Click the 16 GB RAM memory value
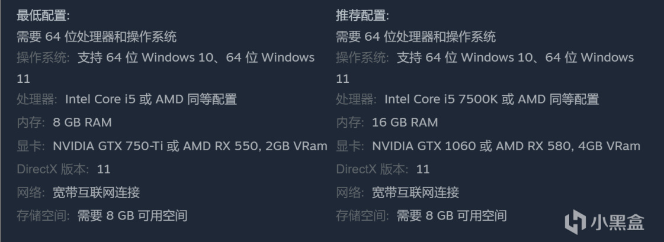Image resolution: width=664 pixels, height=242 pixels. click(x=405, y=122)
